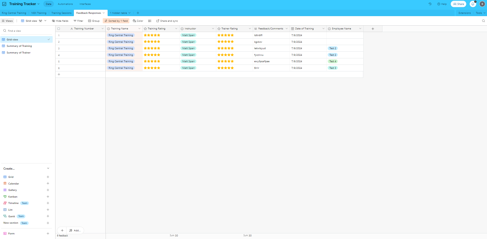The image size is (487, 239).
Task: Open collaborators icon beside Grid view
Action: (x=40, y=21)
